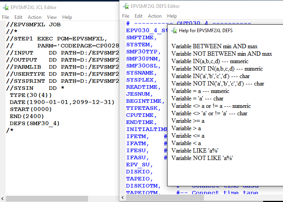The height and width of the screenshot is (202, 283).
Task: Click the DEFS(SMF30_4) statement
Action: point(35,123)
